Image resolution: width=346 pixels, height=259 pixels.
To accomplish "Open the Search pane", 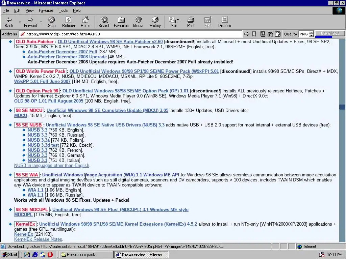I will (104, 22).
